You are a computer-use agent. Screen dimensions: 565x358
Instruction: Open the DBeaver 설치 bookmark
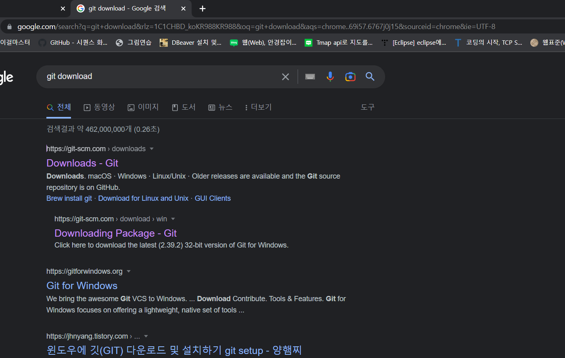point(191,43)
